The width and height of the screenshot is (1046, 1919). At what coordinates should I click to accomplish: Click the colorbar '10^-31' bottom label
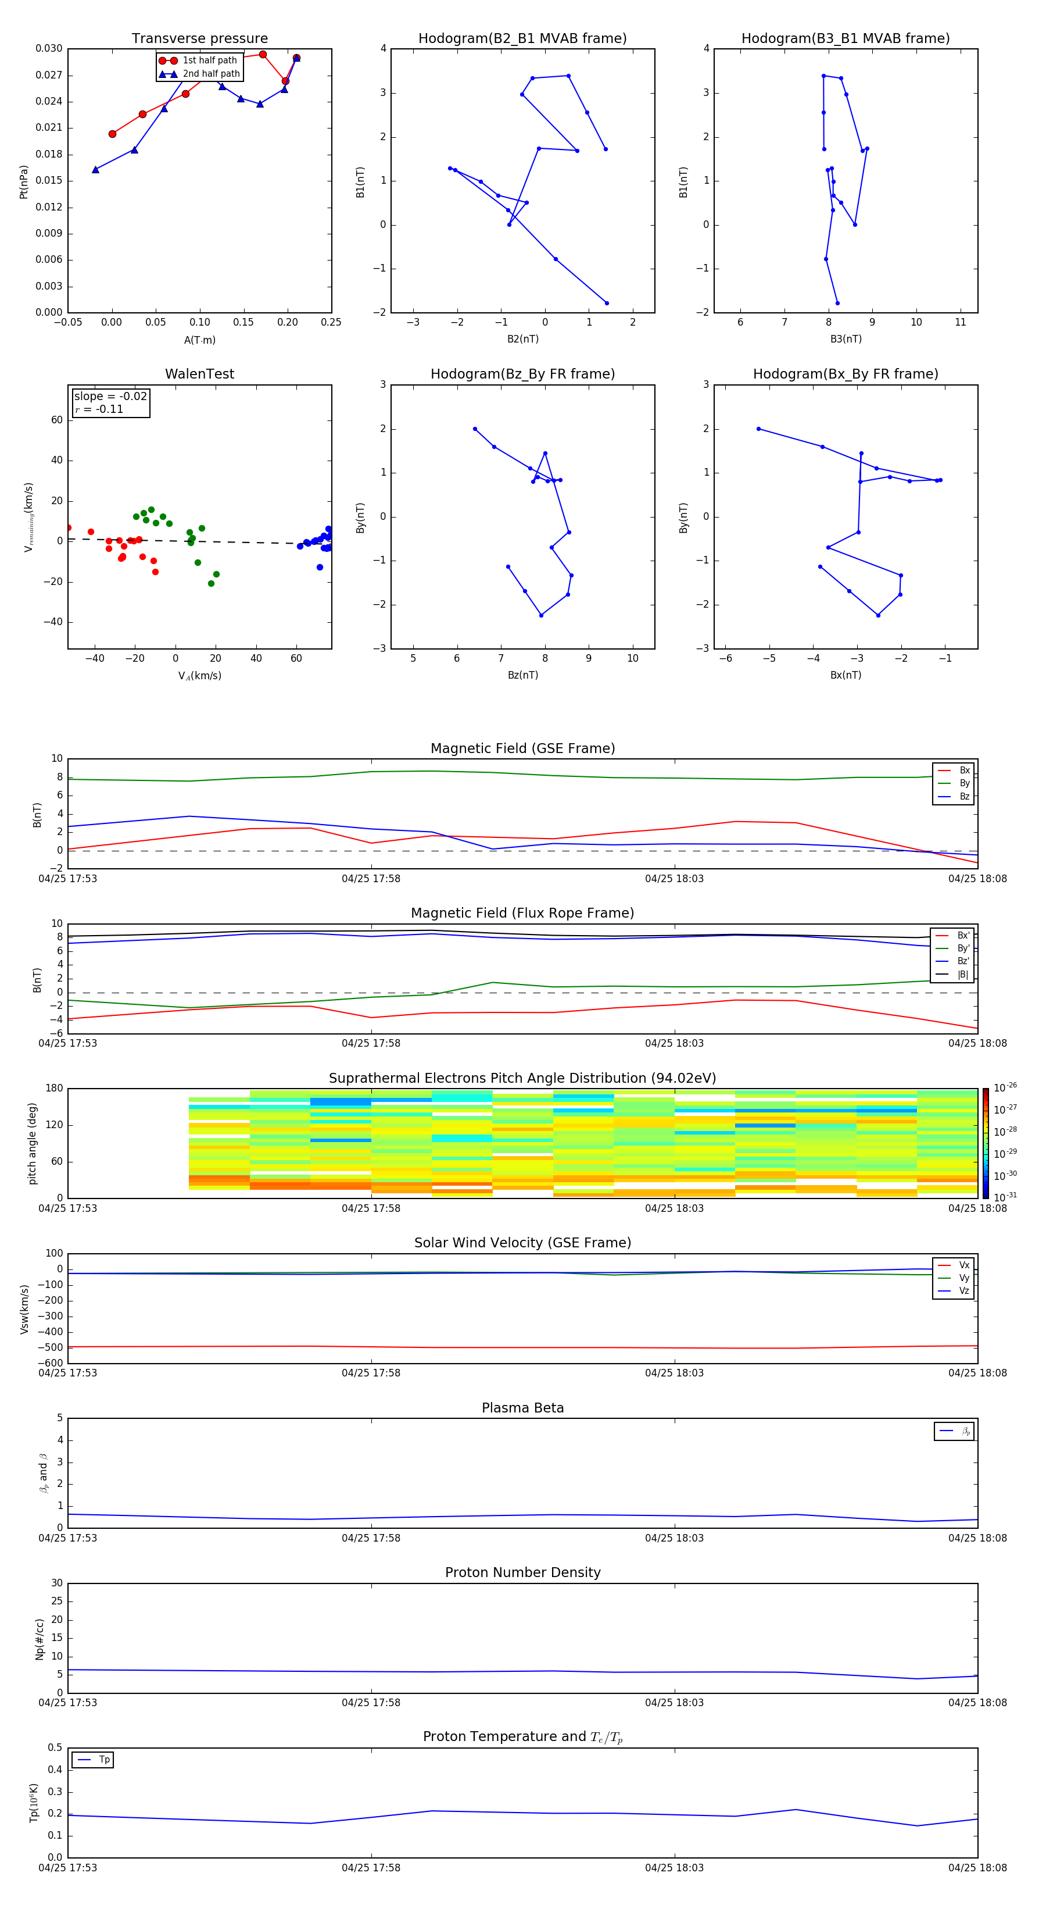coord(1005,1197)
